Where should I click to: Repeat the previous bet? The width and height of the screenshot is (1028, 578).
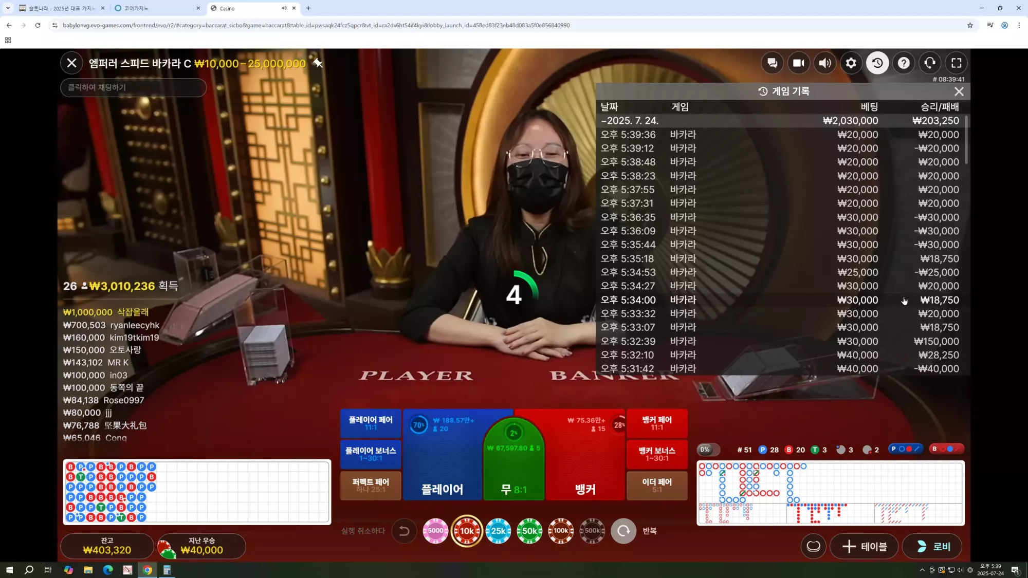point(623,531)
